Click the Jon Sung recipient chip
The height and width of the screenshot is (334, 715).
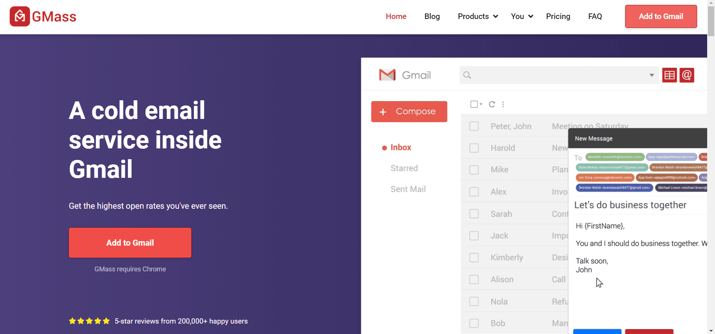(605, 177)
